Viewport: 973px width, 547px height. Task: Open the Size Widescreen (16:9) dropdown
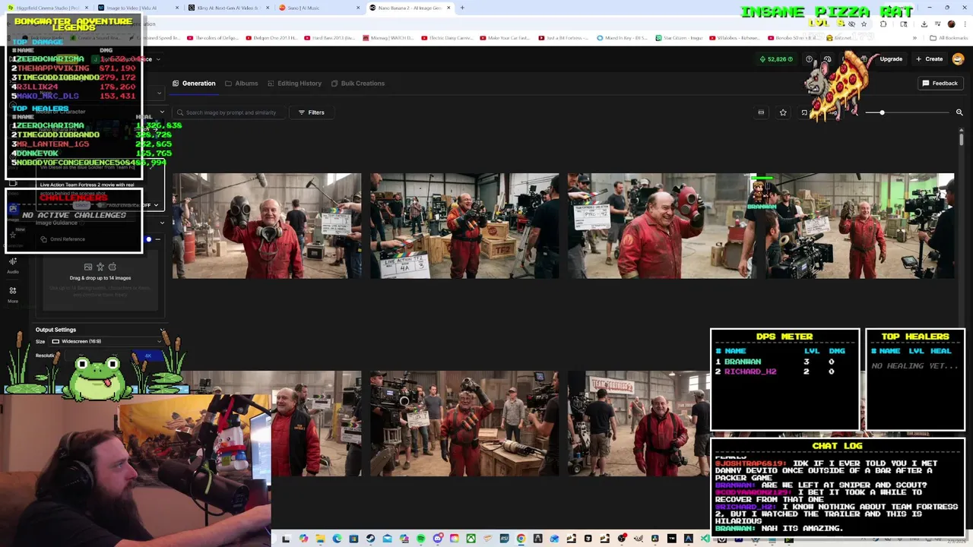coord(106,341)
